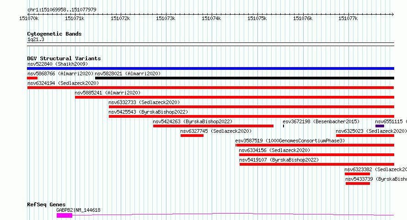Open nsv5419107 (ByrskaBishop2022) label
Viewport: 407px width, 220px height.
click(x=279, y=160)
